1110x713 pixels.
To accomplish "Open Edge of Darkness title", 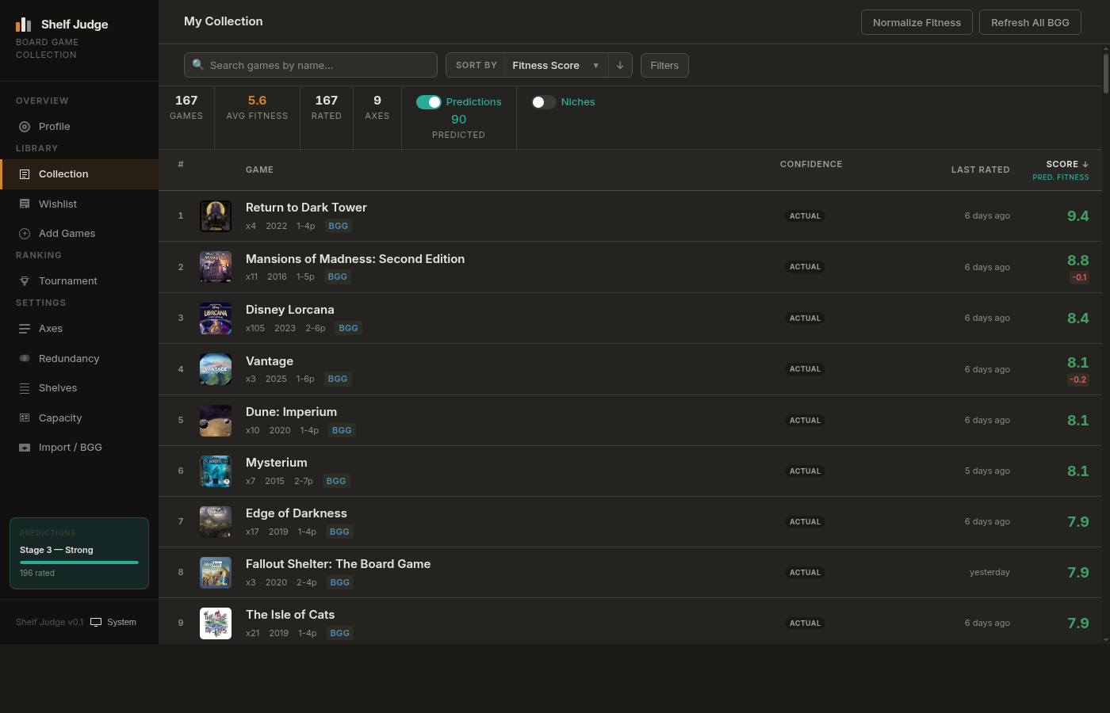I will (297, 513).
